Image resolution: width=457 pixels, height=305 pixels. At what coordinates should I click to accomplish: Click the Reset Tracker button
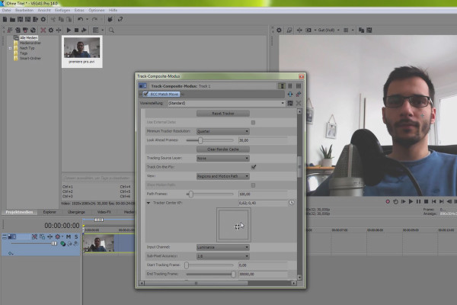click(223, 114)
